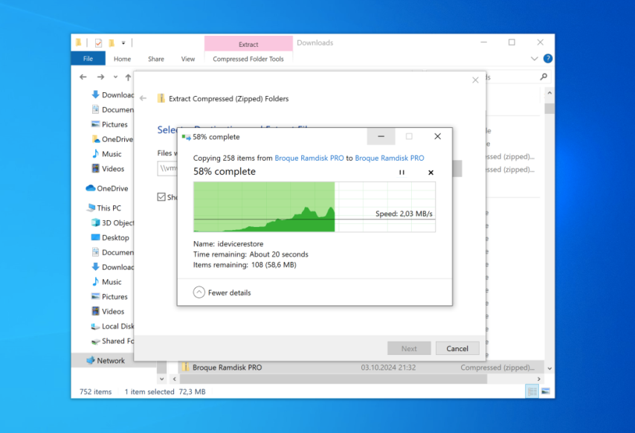Open the Share ribbon tab
The image size is (635, 433).
pyautogui.click(x=156, y=59)
